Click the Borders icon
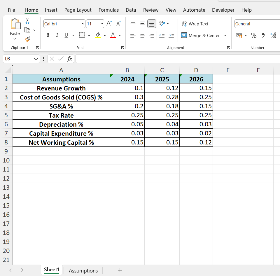Screen dimensions: 280x276 click(x=82, y=35)
